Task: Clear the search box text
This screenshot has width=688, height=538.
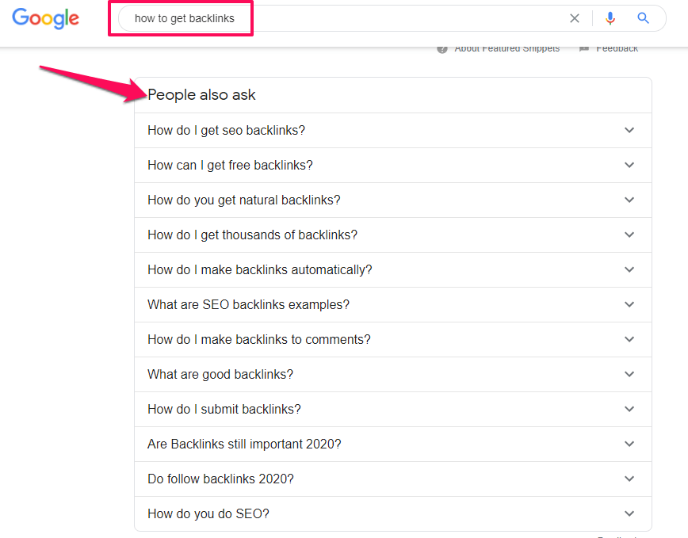Action: [575, 18]
